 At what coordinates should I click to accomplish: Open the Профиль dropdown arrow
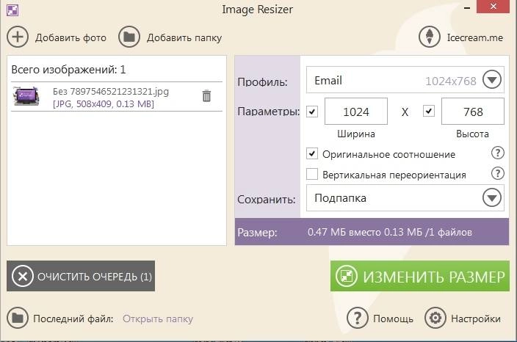click(x=492, y=79)
